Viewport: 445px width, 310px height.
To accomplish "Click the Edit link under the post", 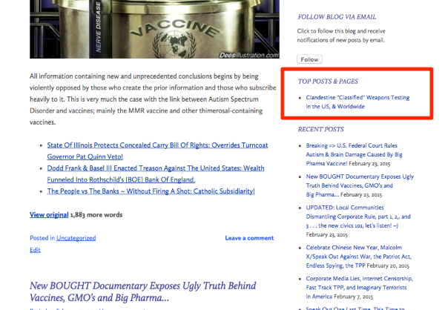I will point(35,250).
